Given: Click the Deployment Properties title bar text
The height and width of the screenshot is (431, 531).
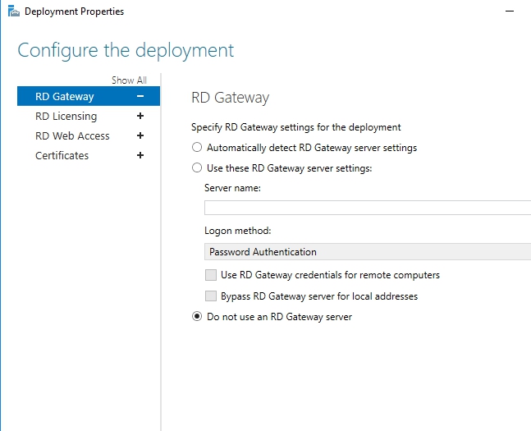Looking at the screenshot, I should tap(75, 11).
